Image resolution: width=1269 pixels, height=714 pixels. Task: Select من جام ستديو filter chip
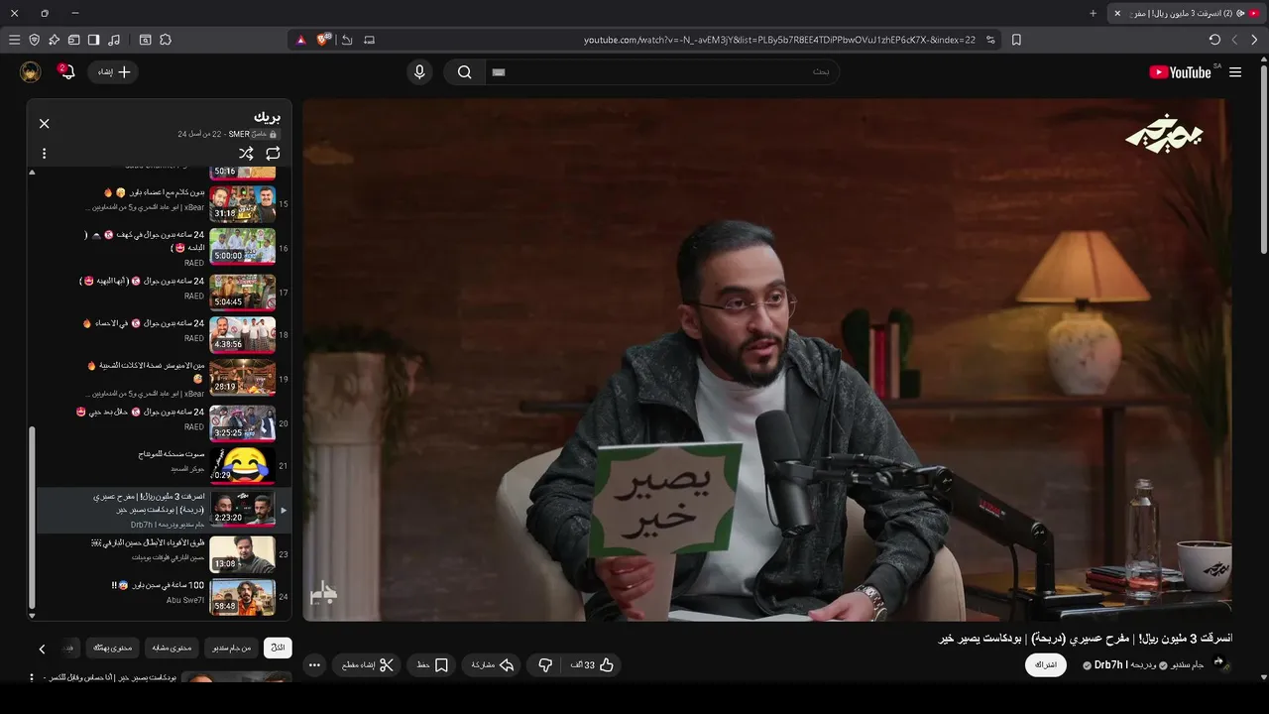[x=232, y=648]
